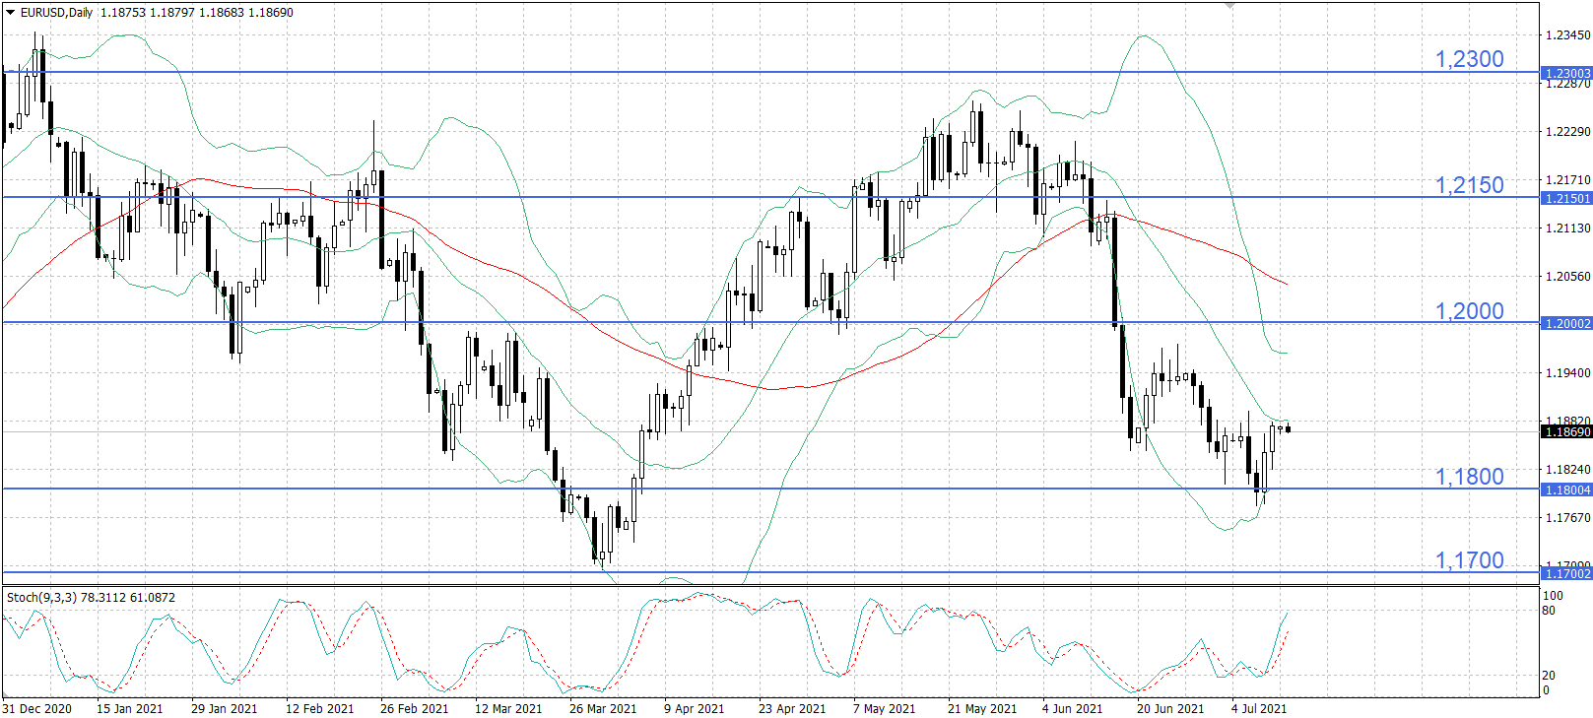Click the dropdown triangle beside EURUSD,Daily
The image size is (1593, 718).
pos(11,13)
